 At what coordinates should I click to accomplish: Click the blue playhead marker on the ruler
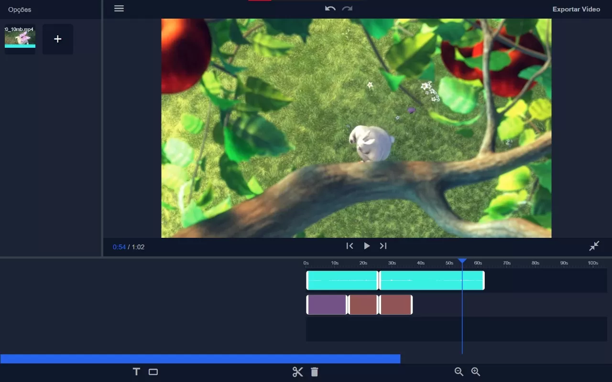coord(462,261)
